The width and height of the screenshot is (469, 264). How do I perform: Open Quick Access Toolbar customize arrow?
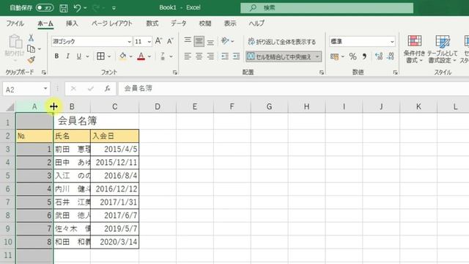click(114, 8)
